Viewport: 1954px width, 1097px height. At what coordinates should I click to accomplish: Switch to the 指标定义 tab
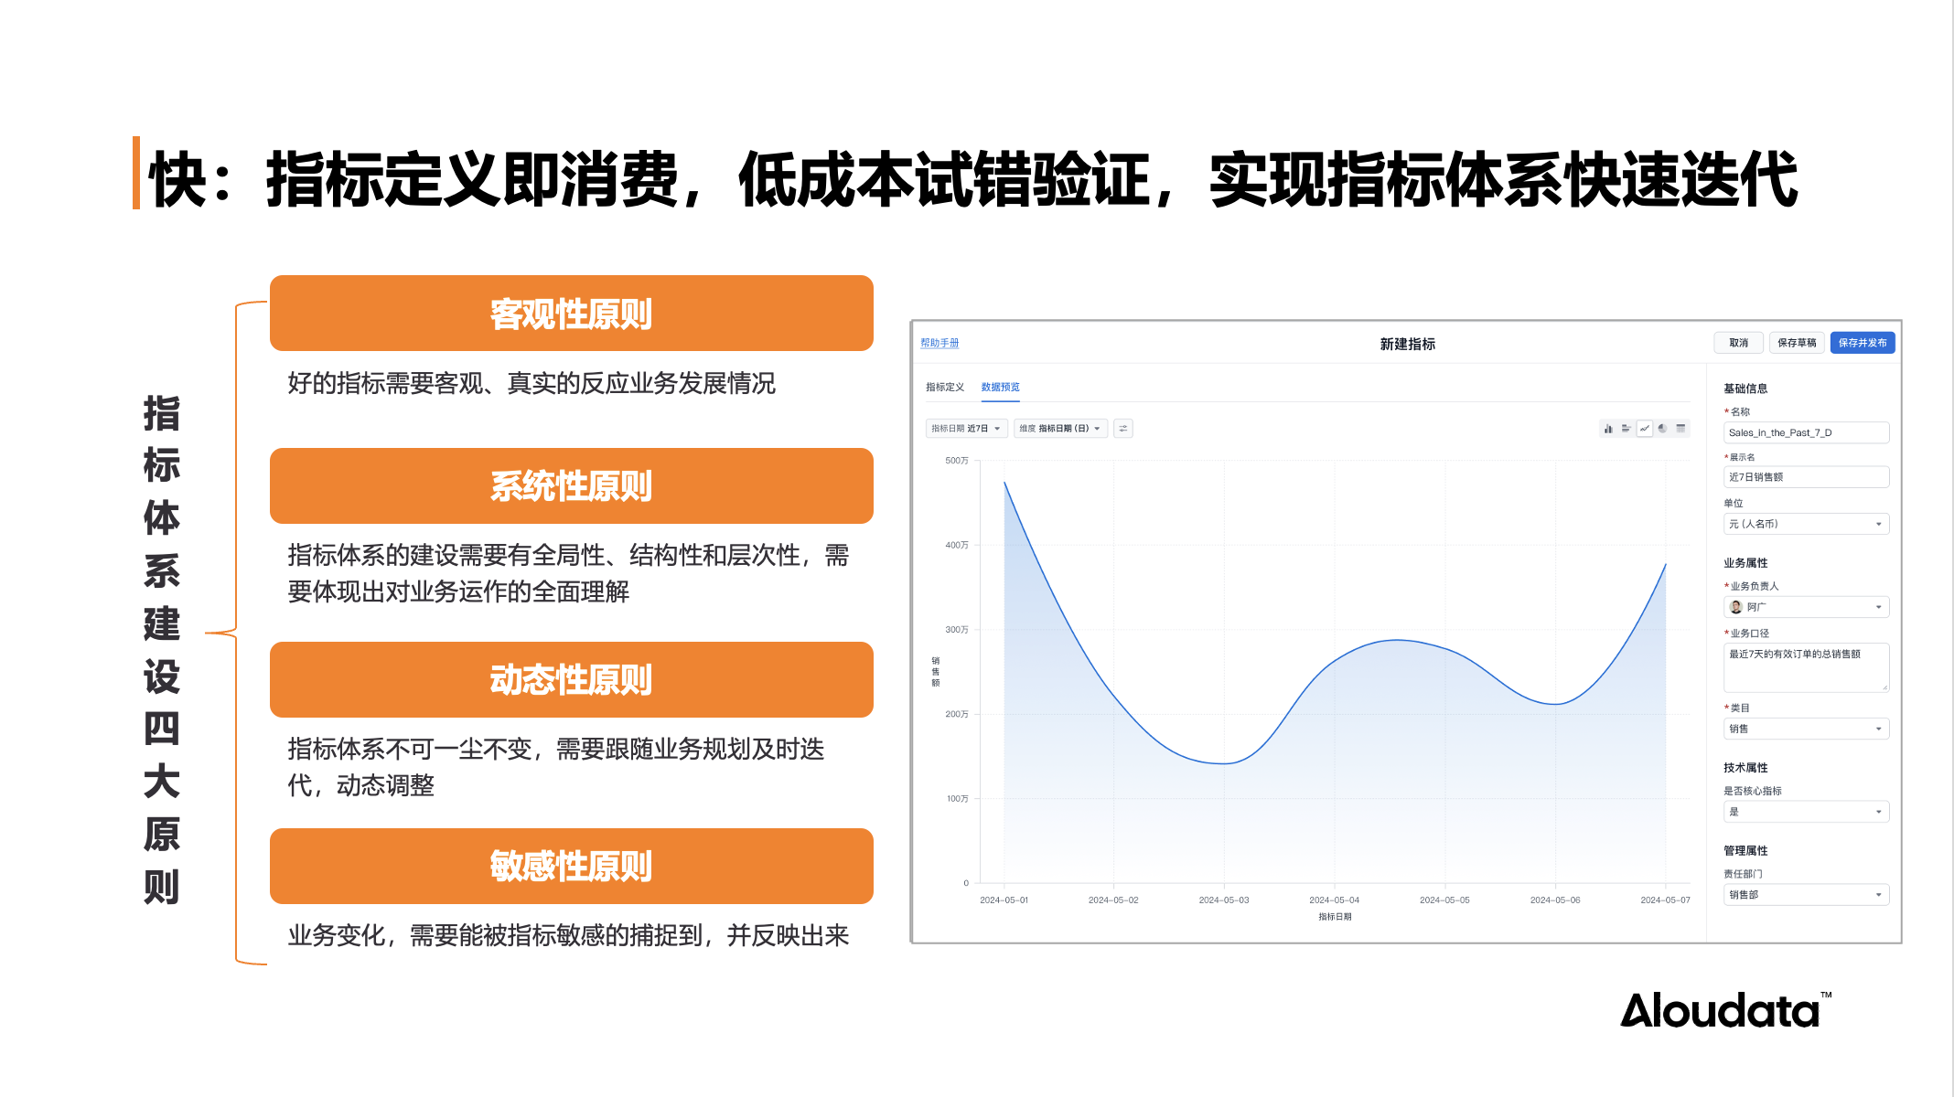[x=945, y=388]
